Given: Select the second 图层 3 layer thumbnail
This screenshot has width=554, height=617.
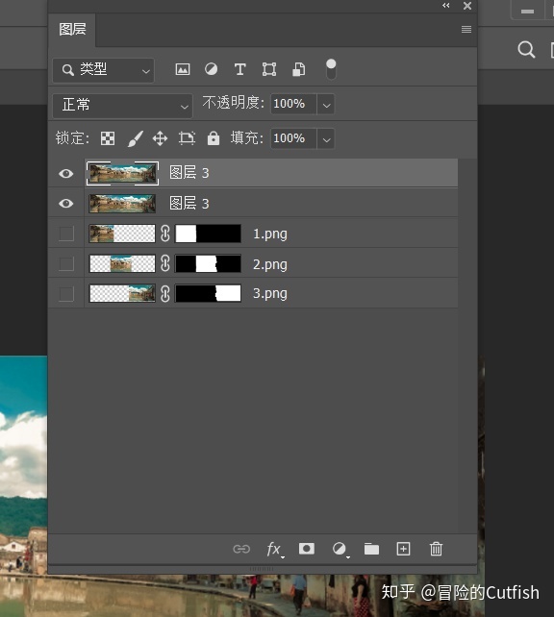Looking at the screenshot, I should 122,204.
